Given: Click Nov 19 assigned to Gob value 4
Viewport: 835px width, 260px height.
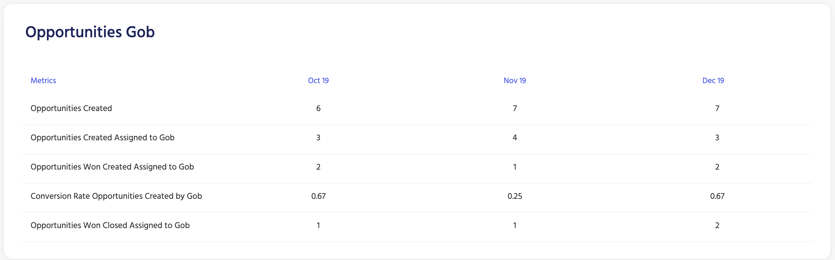Looking at the screenshot, I should click(x=515, y=138).
